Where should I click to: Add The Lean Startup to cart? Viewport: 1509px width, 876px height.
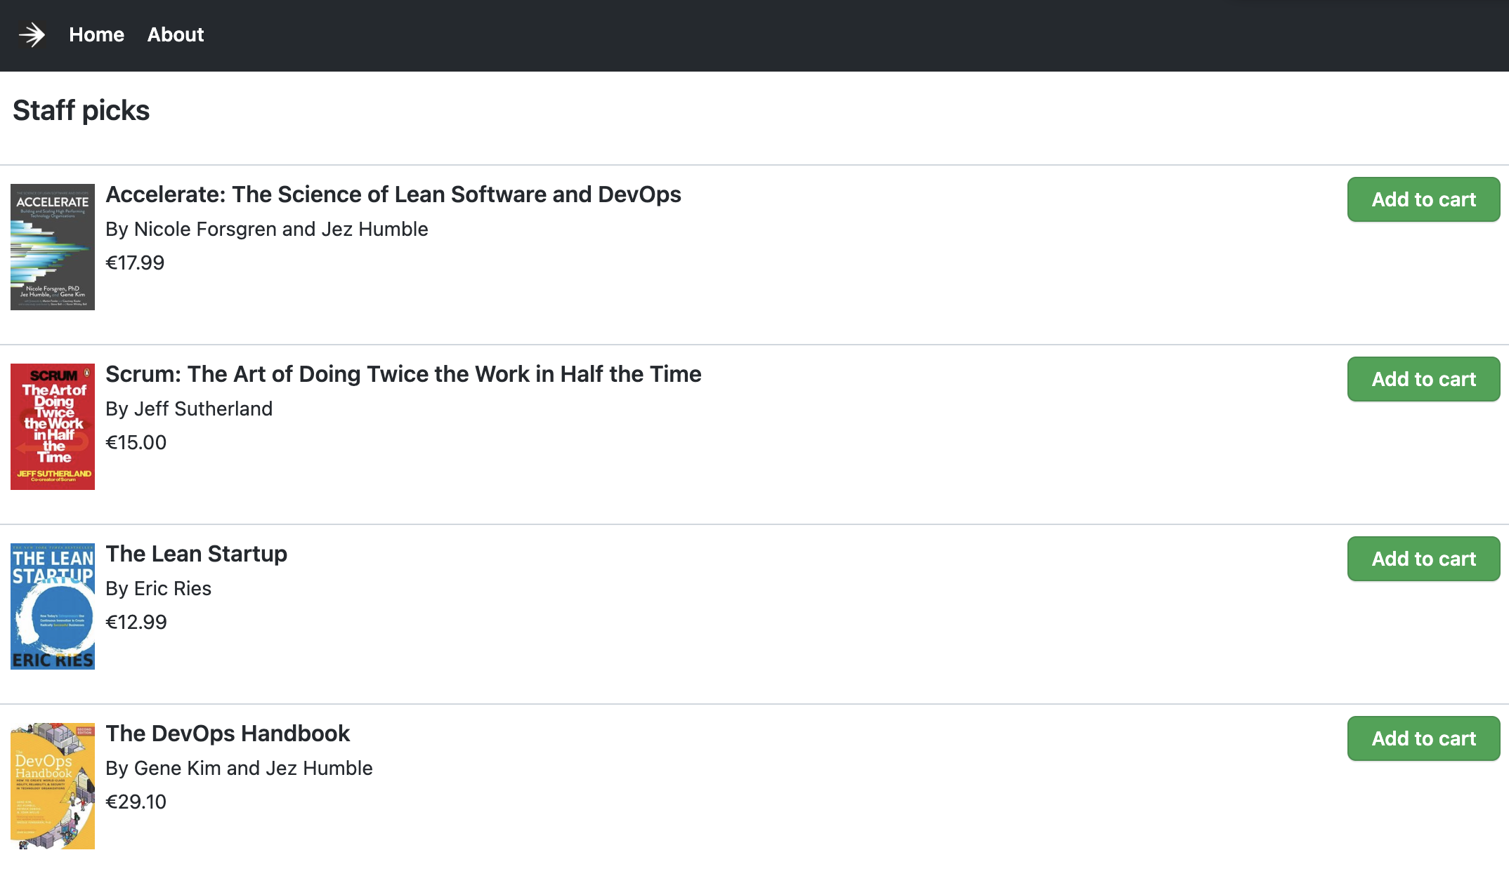[1423, 559]
